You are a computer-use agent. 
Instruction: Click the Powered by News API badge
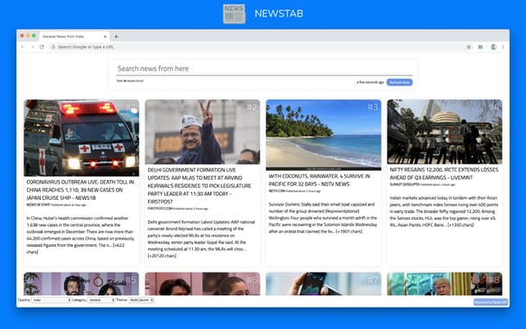(491, 302)
